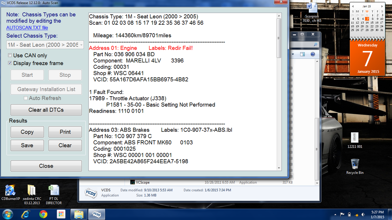Image resolution: width=392 pixels, height=220 pixels.
Task: Click the volume speaker tray icon
Action: (x=363, y=215)
